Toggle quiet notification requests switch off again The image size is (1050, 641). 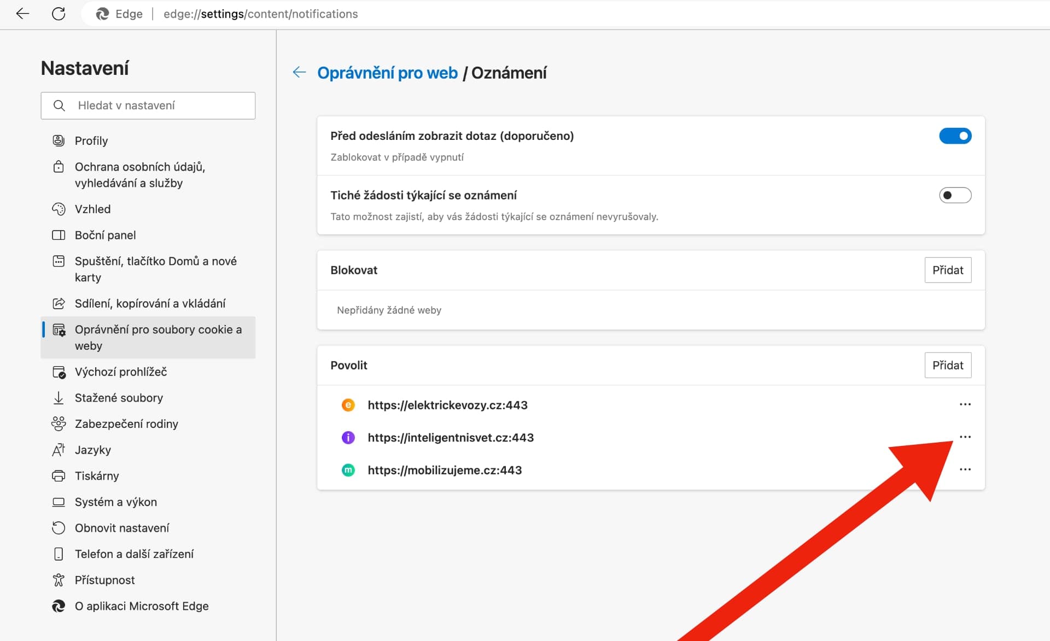coord(955,195)
